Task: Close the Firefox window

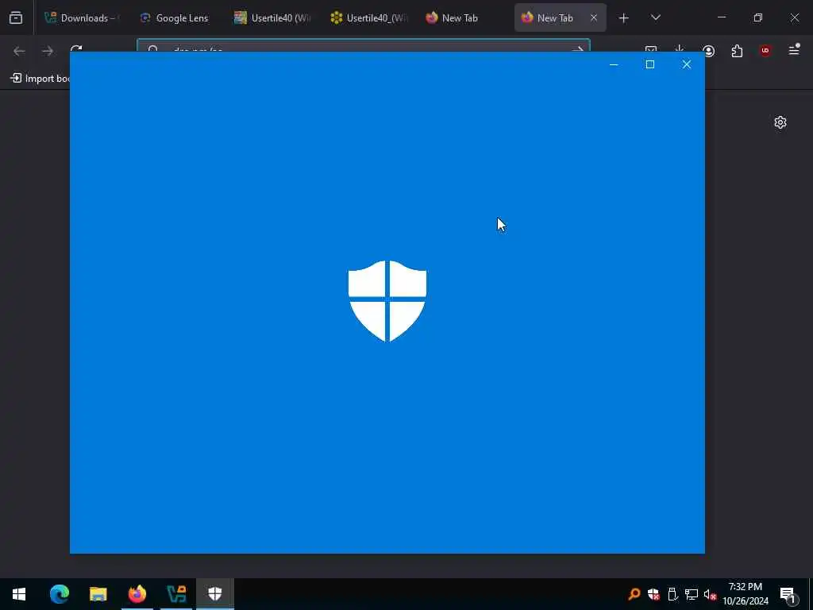Action: (794, 17)
